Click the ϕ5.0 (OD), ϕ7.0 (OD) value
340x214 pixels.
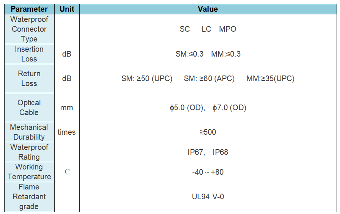click(208, 108)
